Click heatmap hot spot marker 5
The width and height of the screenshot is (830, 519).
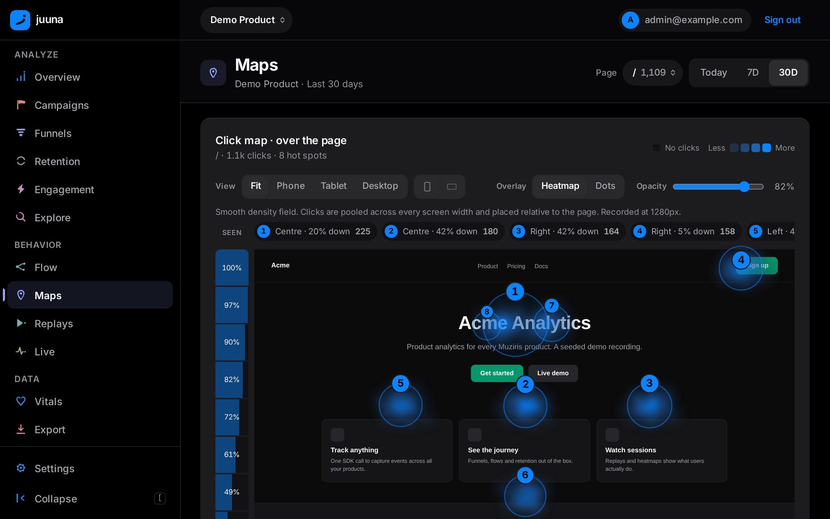401,383
